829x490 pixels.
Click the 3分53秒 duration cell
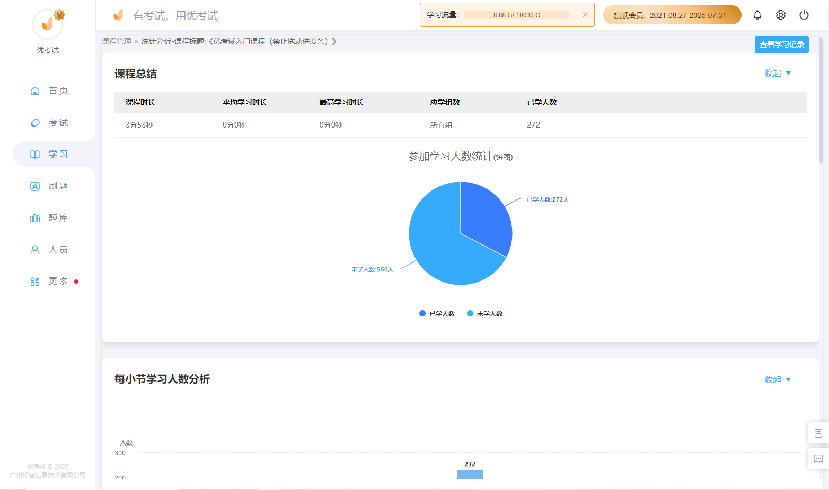139,125
